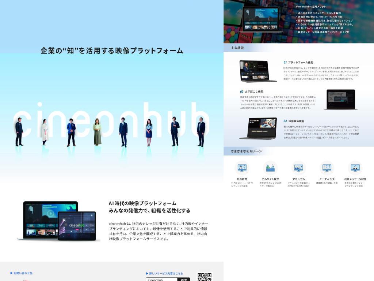This screenshot has height=281, width=374.
Task: Open the 詳しいサービス内容はこちら link
Action: click(166, 273)
